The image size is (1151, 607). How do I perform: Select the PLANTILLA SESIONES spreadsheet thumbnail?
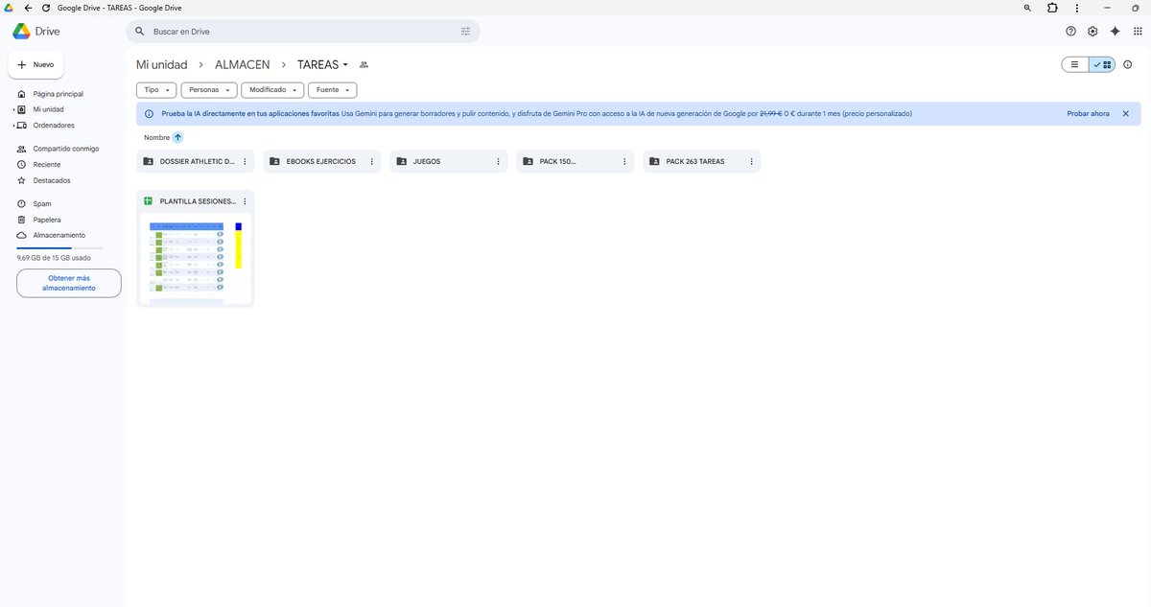pos(196,259)
